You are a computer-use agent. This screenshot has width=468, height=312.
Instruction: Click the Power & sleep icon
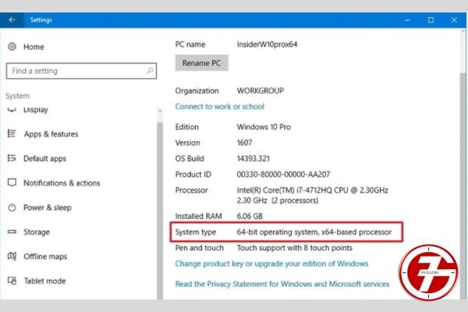12,207
